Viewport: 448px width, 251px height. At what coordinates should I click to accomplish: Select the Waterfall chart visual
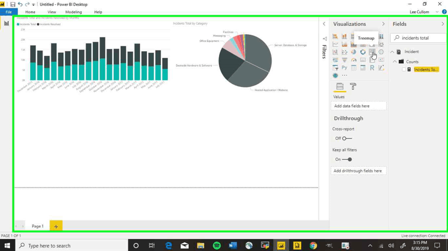[335, 52]
